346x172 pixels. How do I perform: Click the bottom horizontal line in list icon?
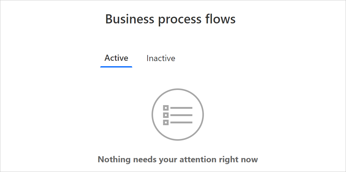tap(181, 122)
